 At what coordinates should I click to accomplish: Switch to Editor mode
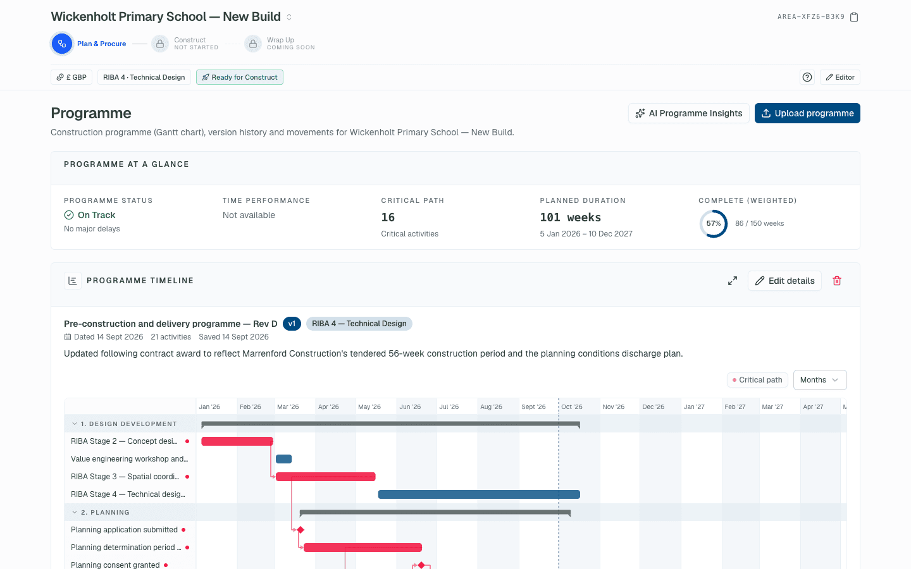click(x=840, y=77)
